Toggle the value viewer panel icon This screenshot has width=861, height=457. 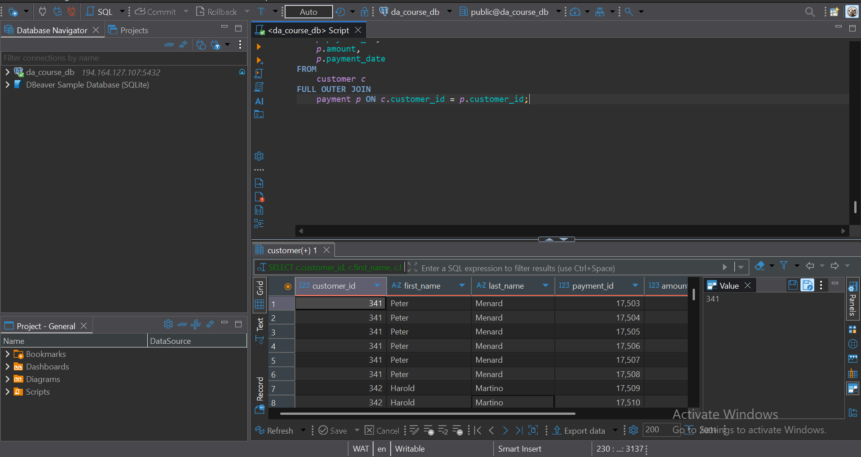(852, 388)
